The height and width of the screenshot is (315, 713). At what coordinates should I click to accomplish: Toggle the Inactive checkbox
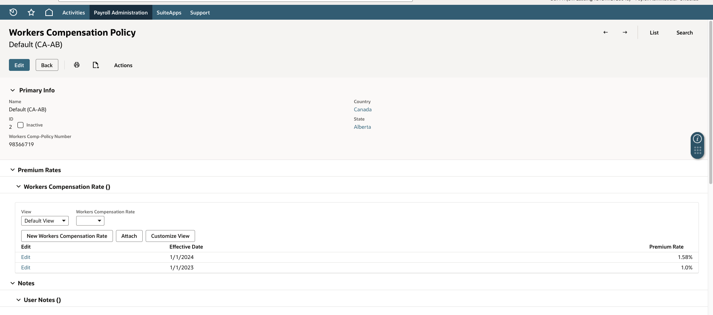[x=20, y=125]
